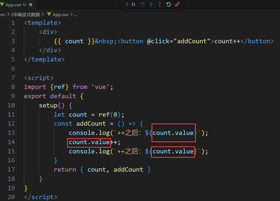The image size is (280, 201).
Task: Click 'let' keyword on line 11
Action: tap(59, 115)
